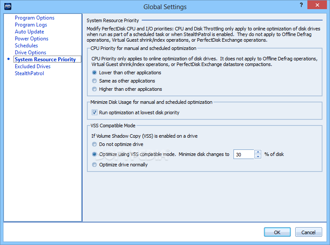This screenshot has height=245, width=330.
Task: Open Power Options settings
Action: click(x=32, y=39)
